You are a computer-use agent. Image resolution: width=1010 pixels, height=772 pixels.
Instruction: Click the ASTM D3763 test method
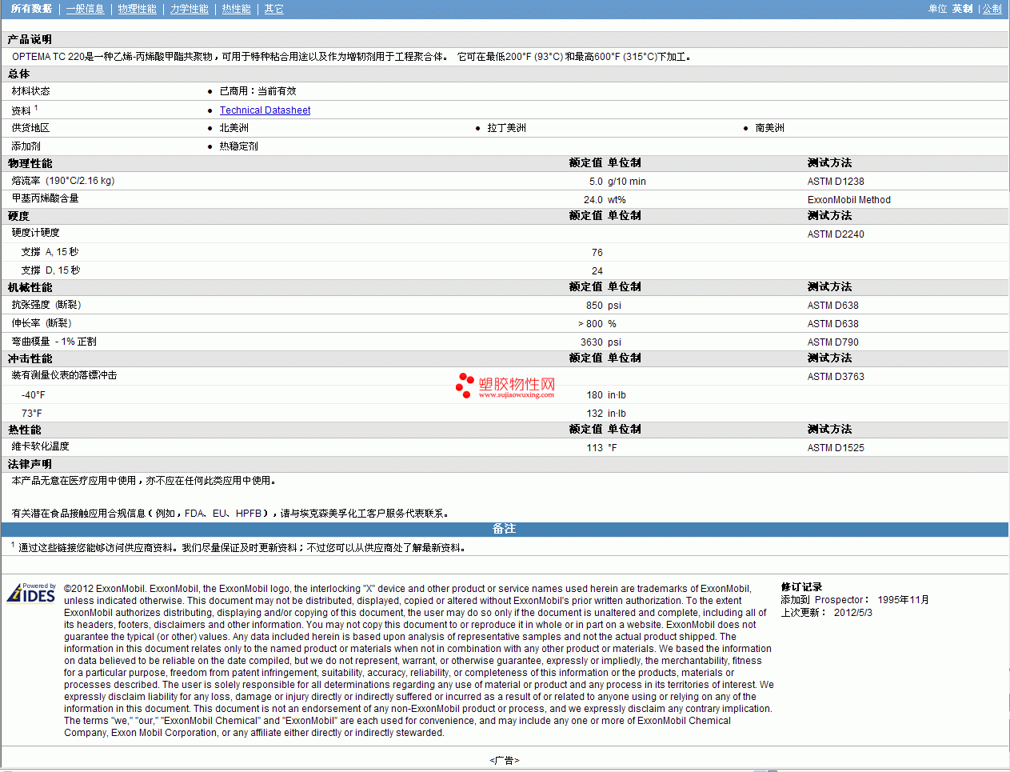pos(836,377)
